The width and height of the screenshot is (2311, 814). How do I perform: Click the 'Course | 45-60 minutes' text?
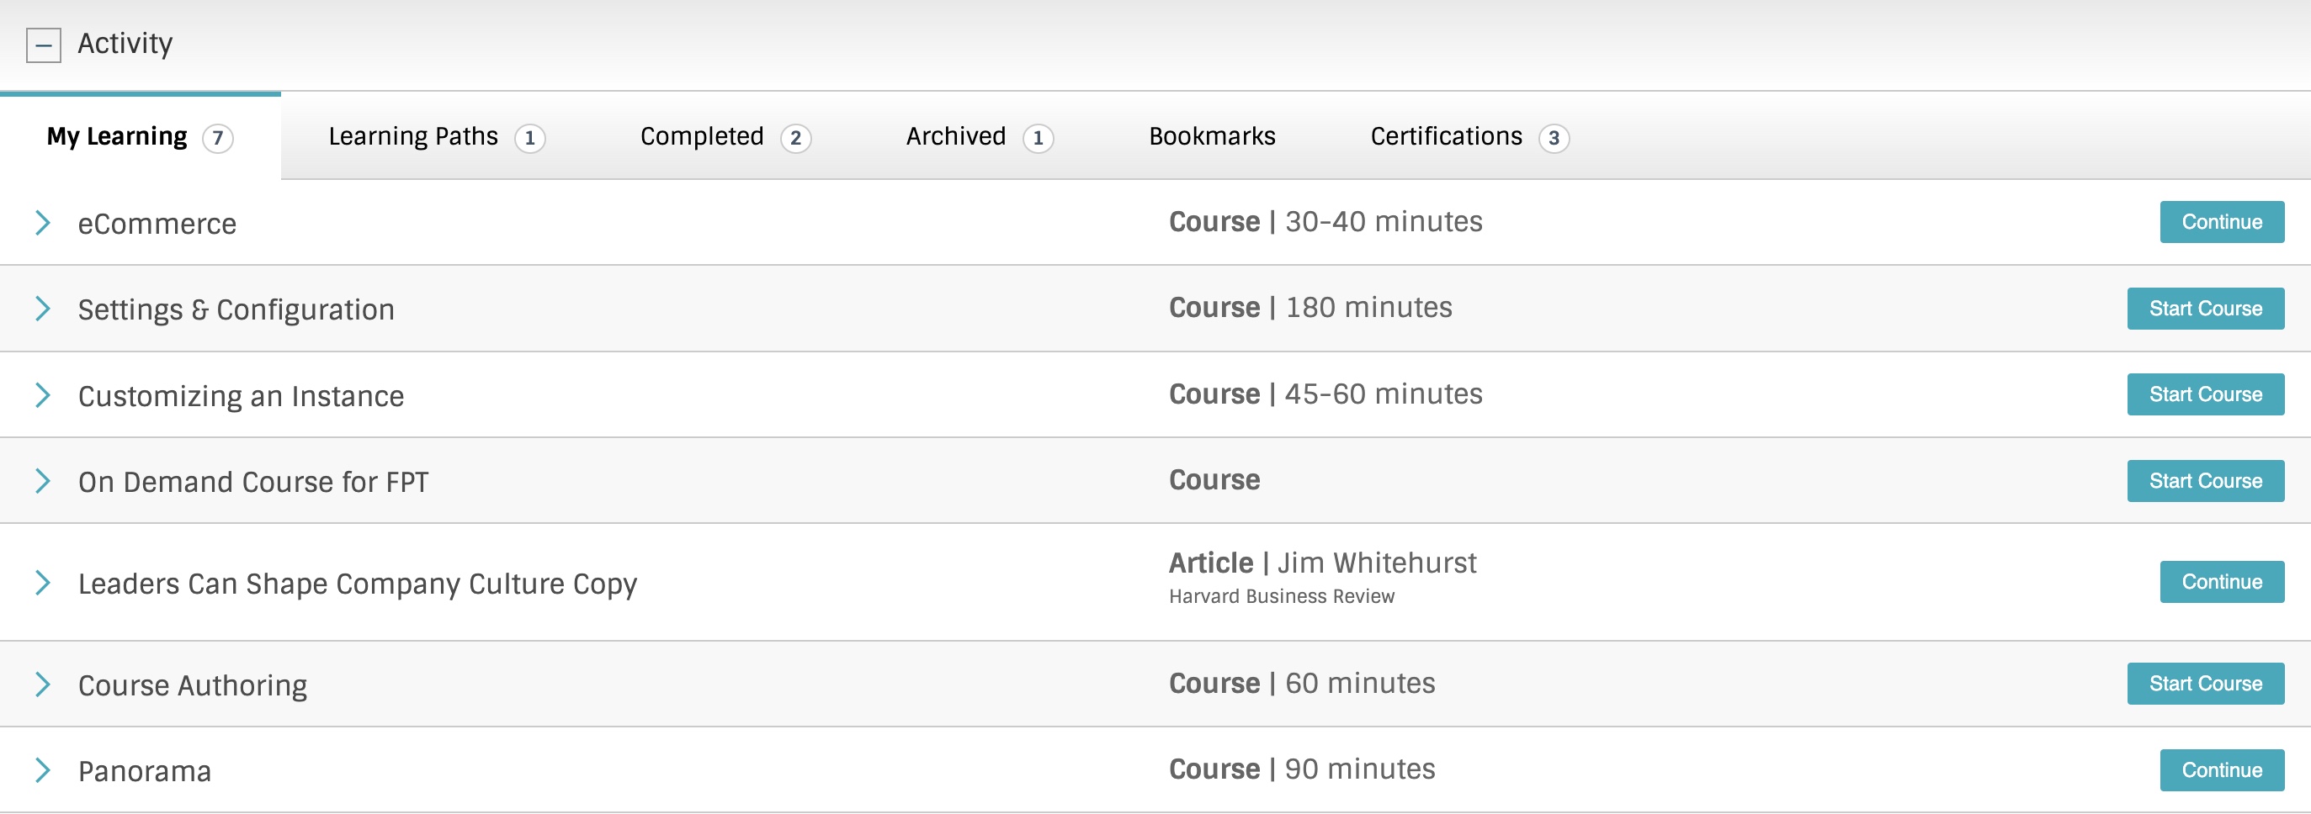click(1325, 394)
